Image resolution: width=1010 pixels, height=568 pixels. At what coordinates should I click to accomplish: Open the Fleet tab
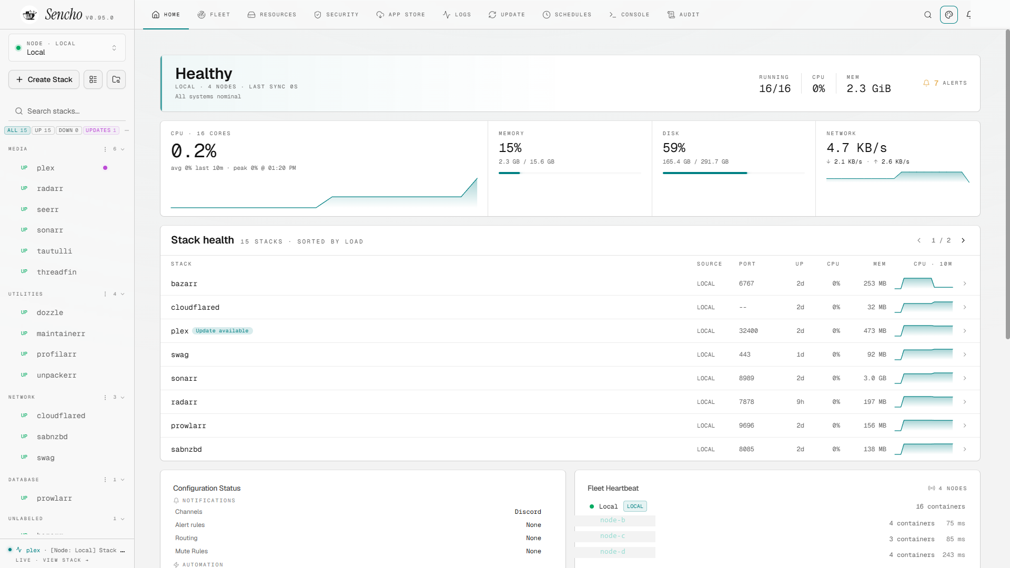(x=214, y=15)
